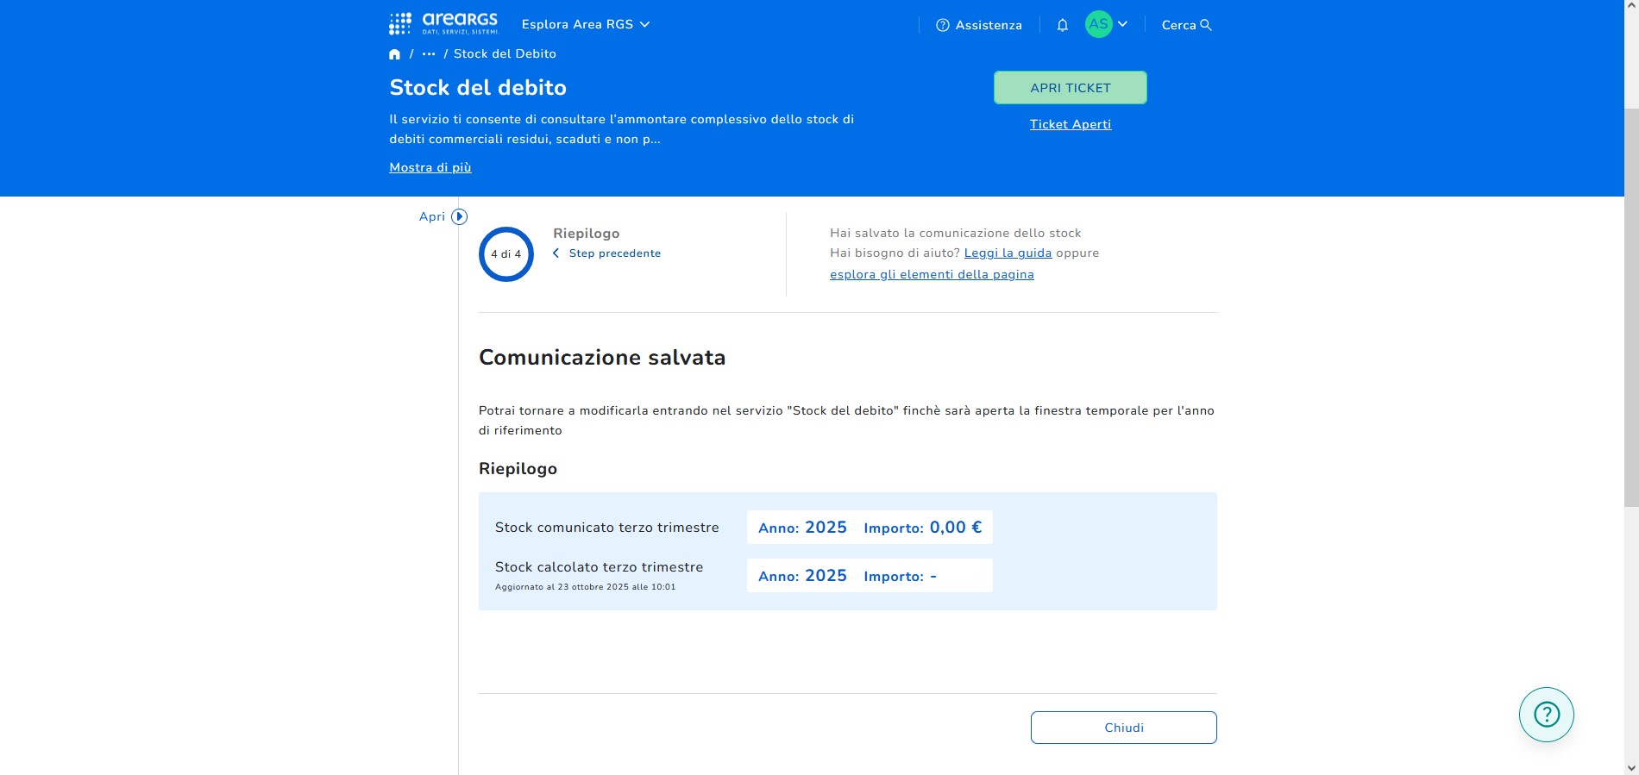This screenshot has height=775, width=1639.
Task: Click the search magnifier icon
Action: [x=1206, y=25]
